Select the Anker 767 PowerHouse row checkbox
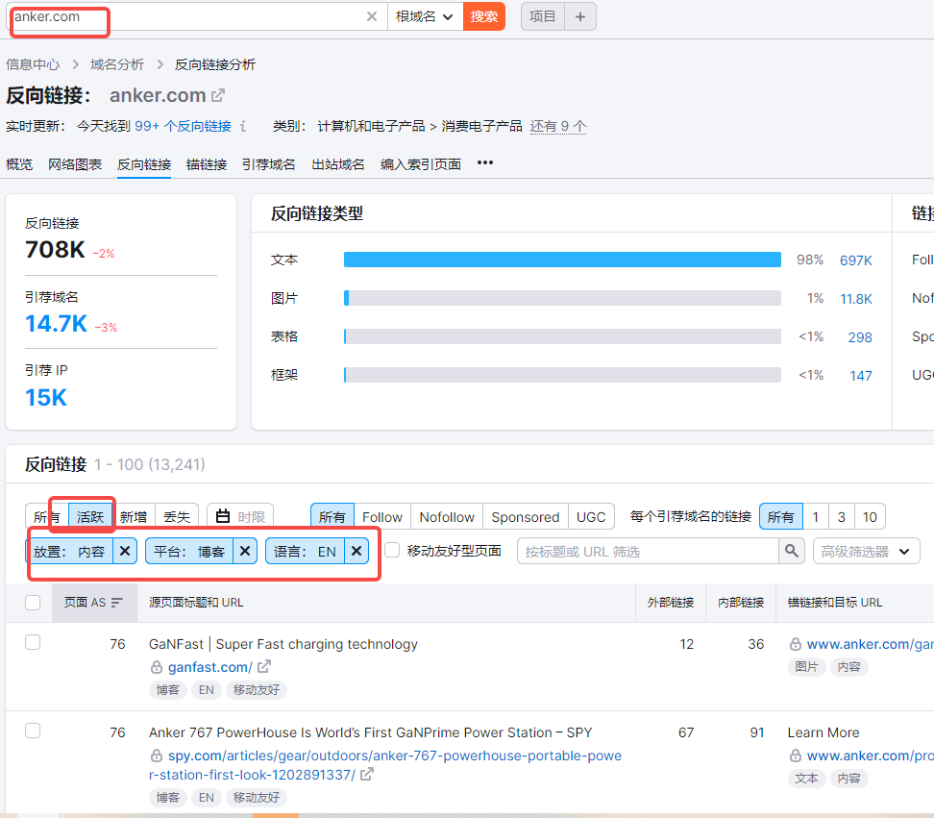 pos(33,731)
